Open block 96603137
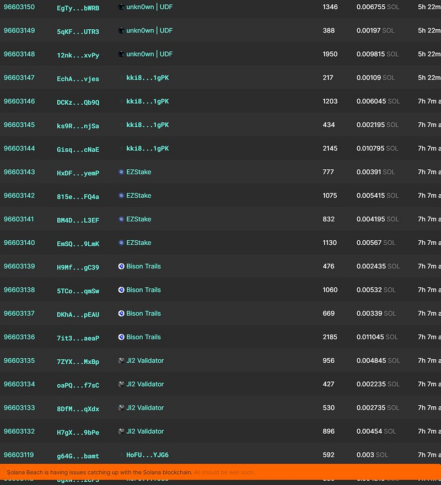Viewport: 441px width, 485px height. point(19,314)
